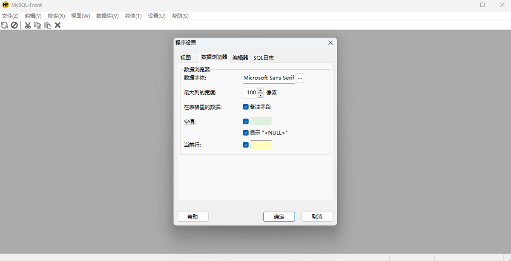
Task: Uncheck the 备注字段 checkbox
Action: (246, 107)
